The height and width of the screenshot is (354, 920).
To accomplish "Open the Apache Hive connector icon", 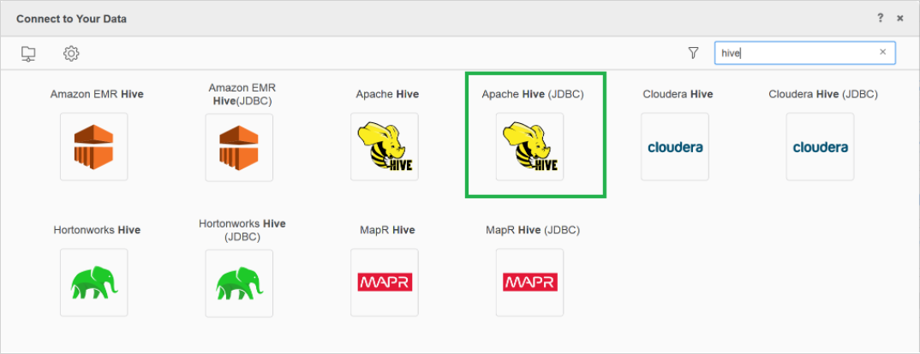I will point(385,146).
